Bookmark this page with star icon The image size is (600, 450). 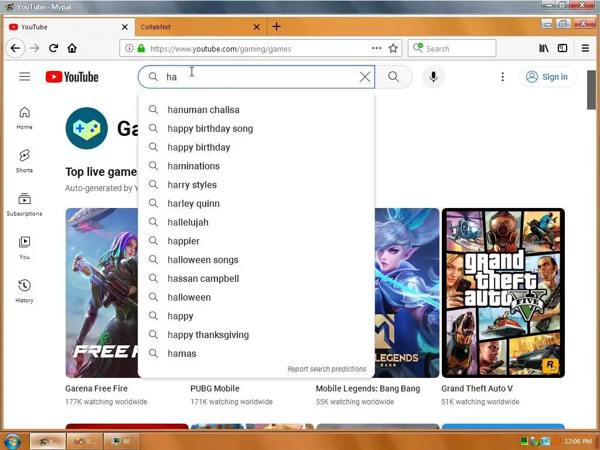point(393,48)
